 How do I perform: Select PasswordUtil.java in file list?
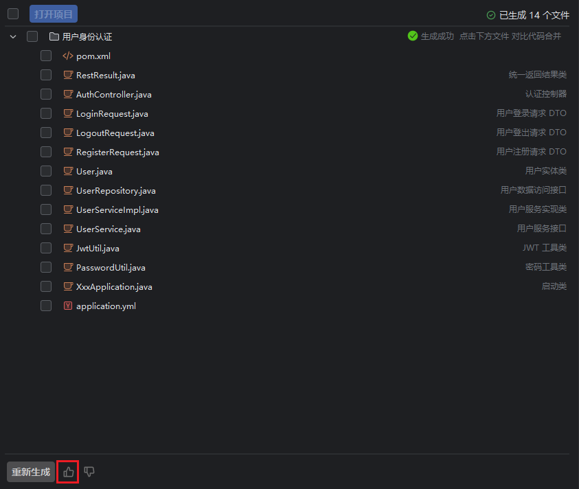[111, 267]
